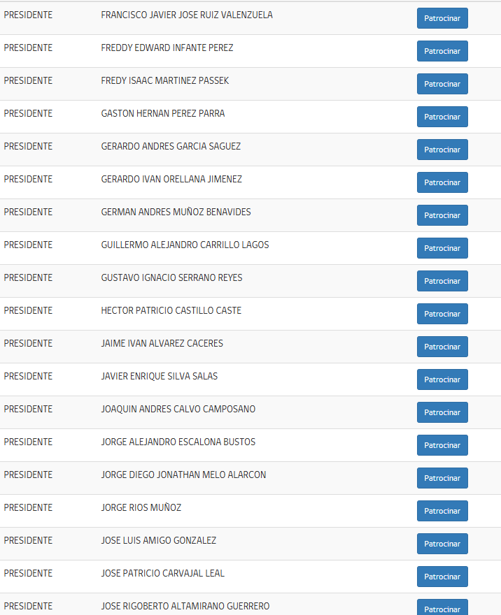Click Patrocinar for Jose Patricio Carvajal Leal
The image size is (501, 615).
tap(442, 577)
